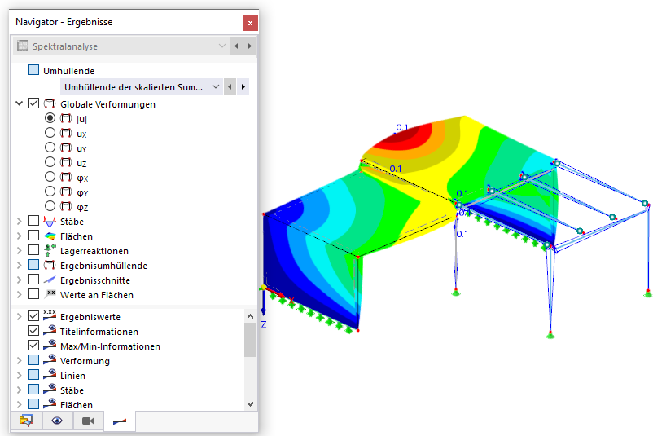Expand the Flächen results node
Viewport: 653px width, 436px height.
(x=20, y=236)
